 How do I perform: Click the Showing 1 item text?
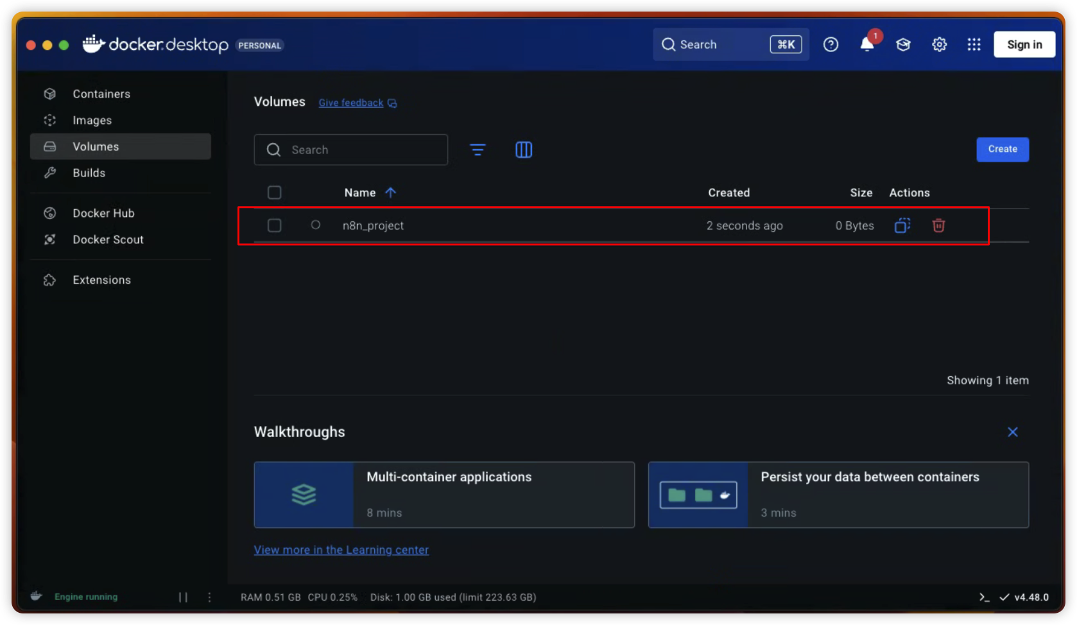[987, 381]
